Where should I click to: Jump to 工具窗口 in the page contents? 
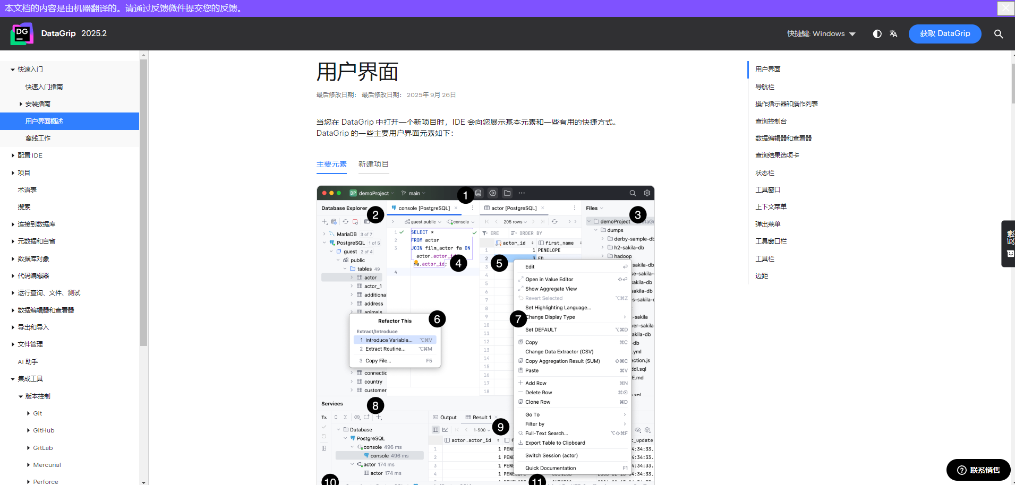[x=767, y=190]
